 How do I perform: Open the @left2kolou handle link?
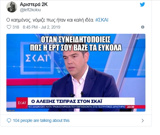pos(30,10)
